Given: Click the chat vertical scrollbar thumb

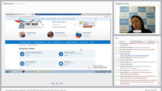Looking at the screenshot, I should pyautogui.click(x=158, y=76).
